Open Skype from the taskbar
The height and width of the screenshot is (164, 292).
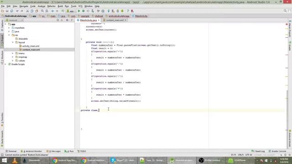pyautogui.click(x=123, y=160)
